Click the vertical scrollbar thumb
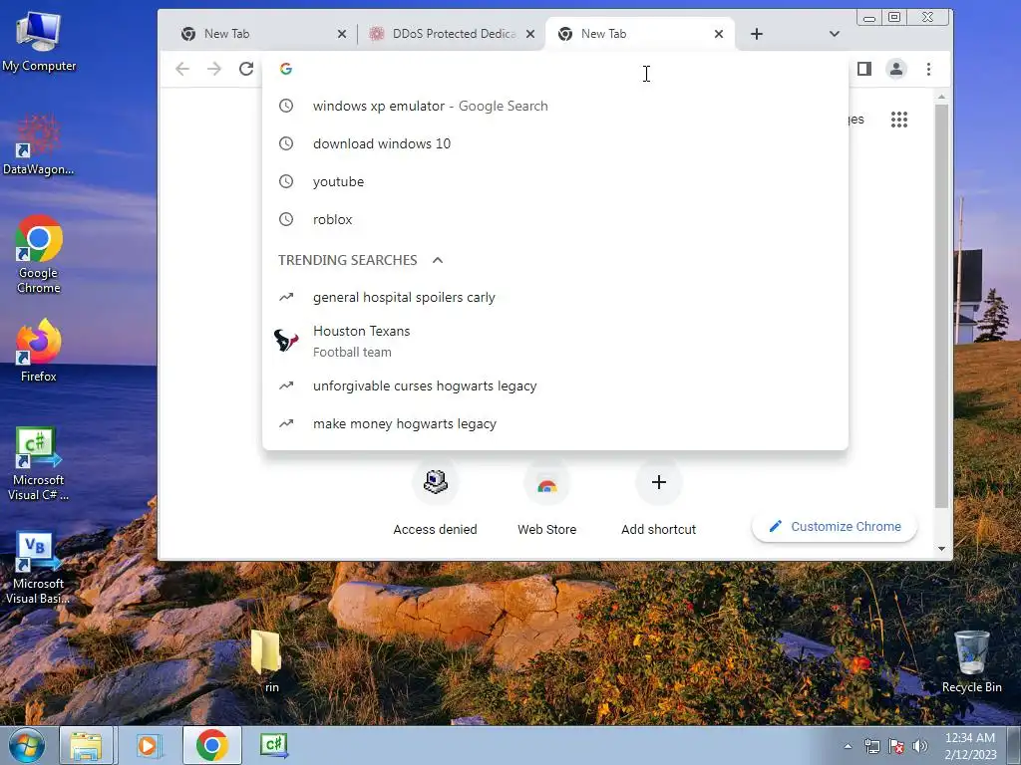Viewport: 1021px width, 765px height. click(x=941, y=306)
